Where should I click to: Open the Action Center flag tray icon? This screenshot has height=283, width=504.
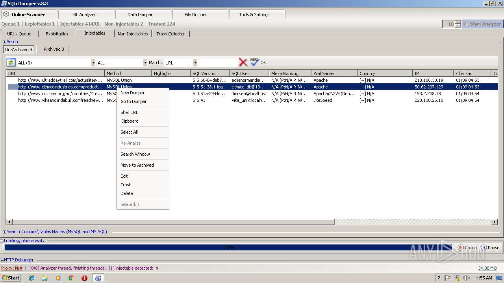(x=448, y=278)
